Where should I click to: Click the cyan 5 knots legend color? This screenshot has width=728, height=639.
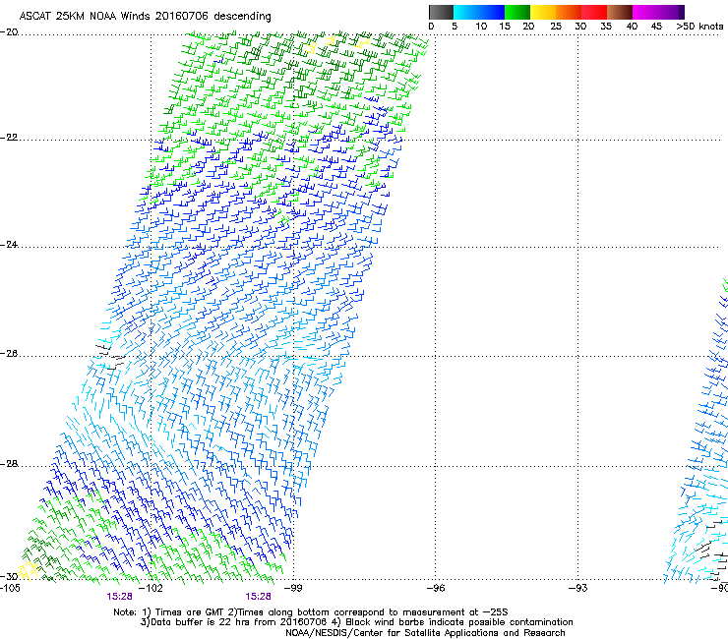click(465, 12)
